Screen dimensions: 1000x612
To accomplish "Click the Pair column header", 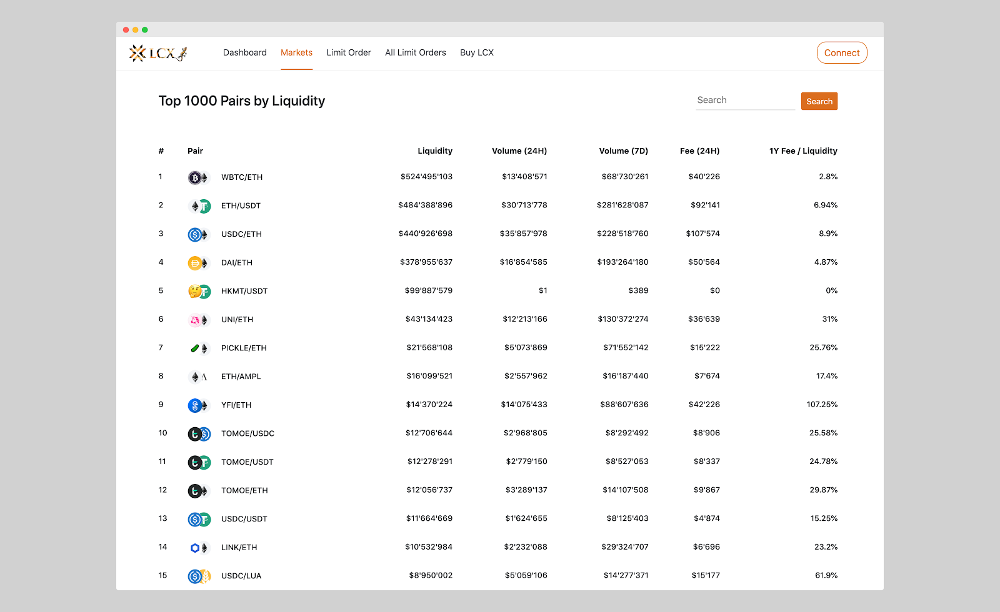I will click(x=195, y=151).
